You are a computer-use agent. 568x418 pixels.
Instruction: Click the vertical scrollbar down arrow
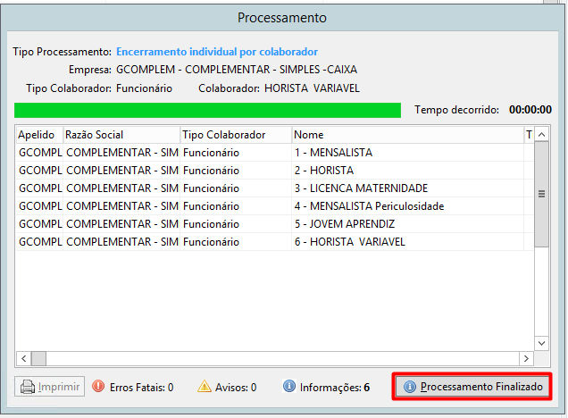click(x=541, y=343)
